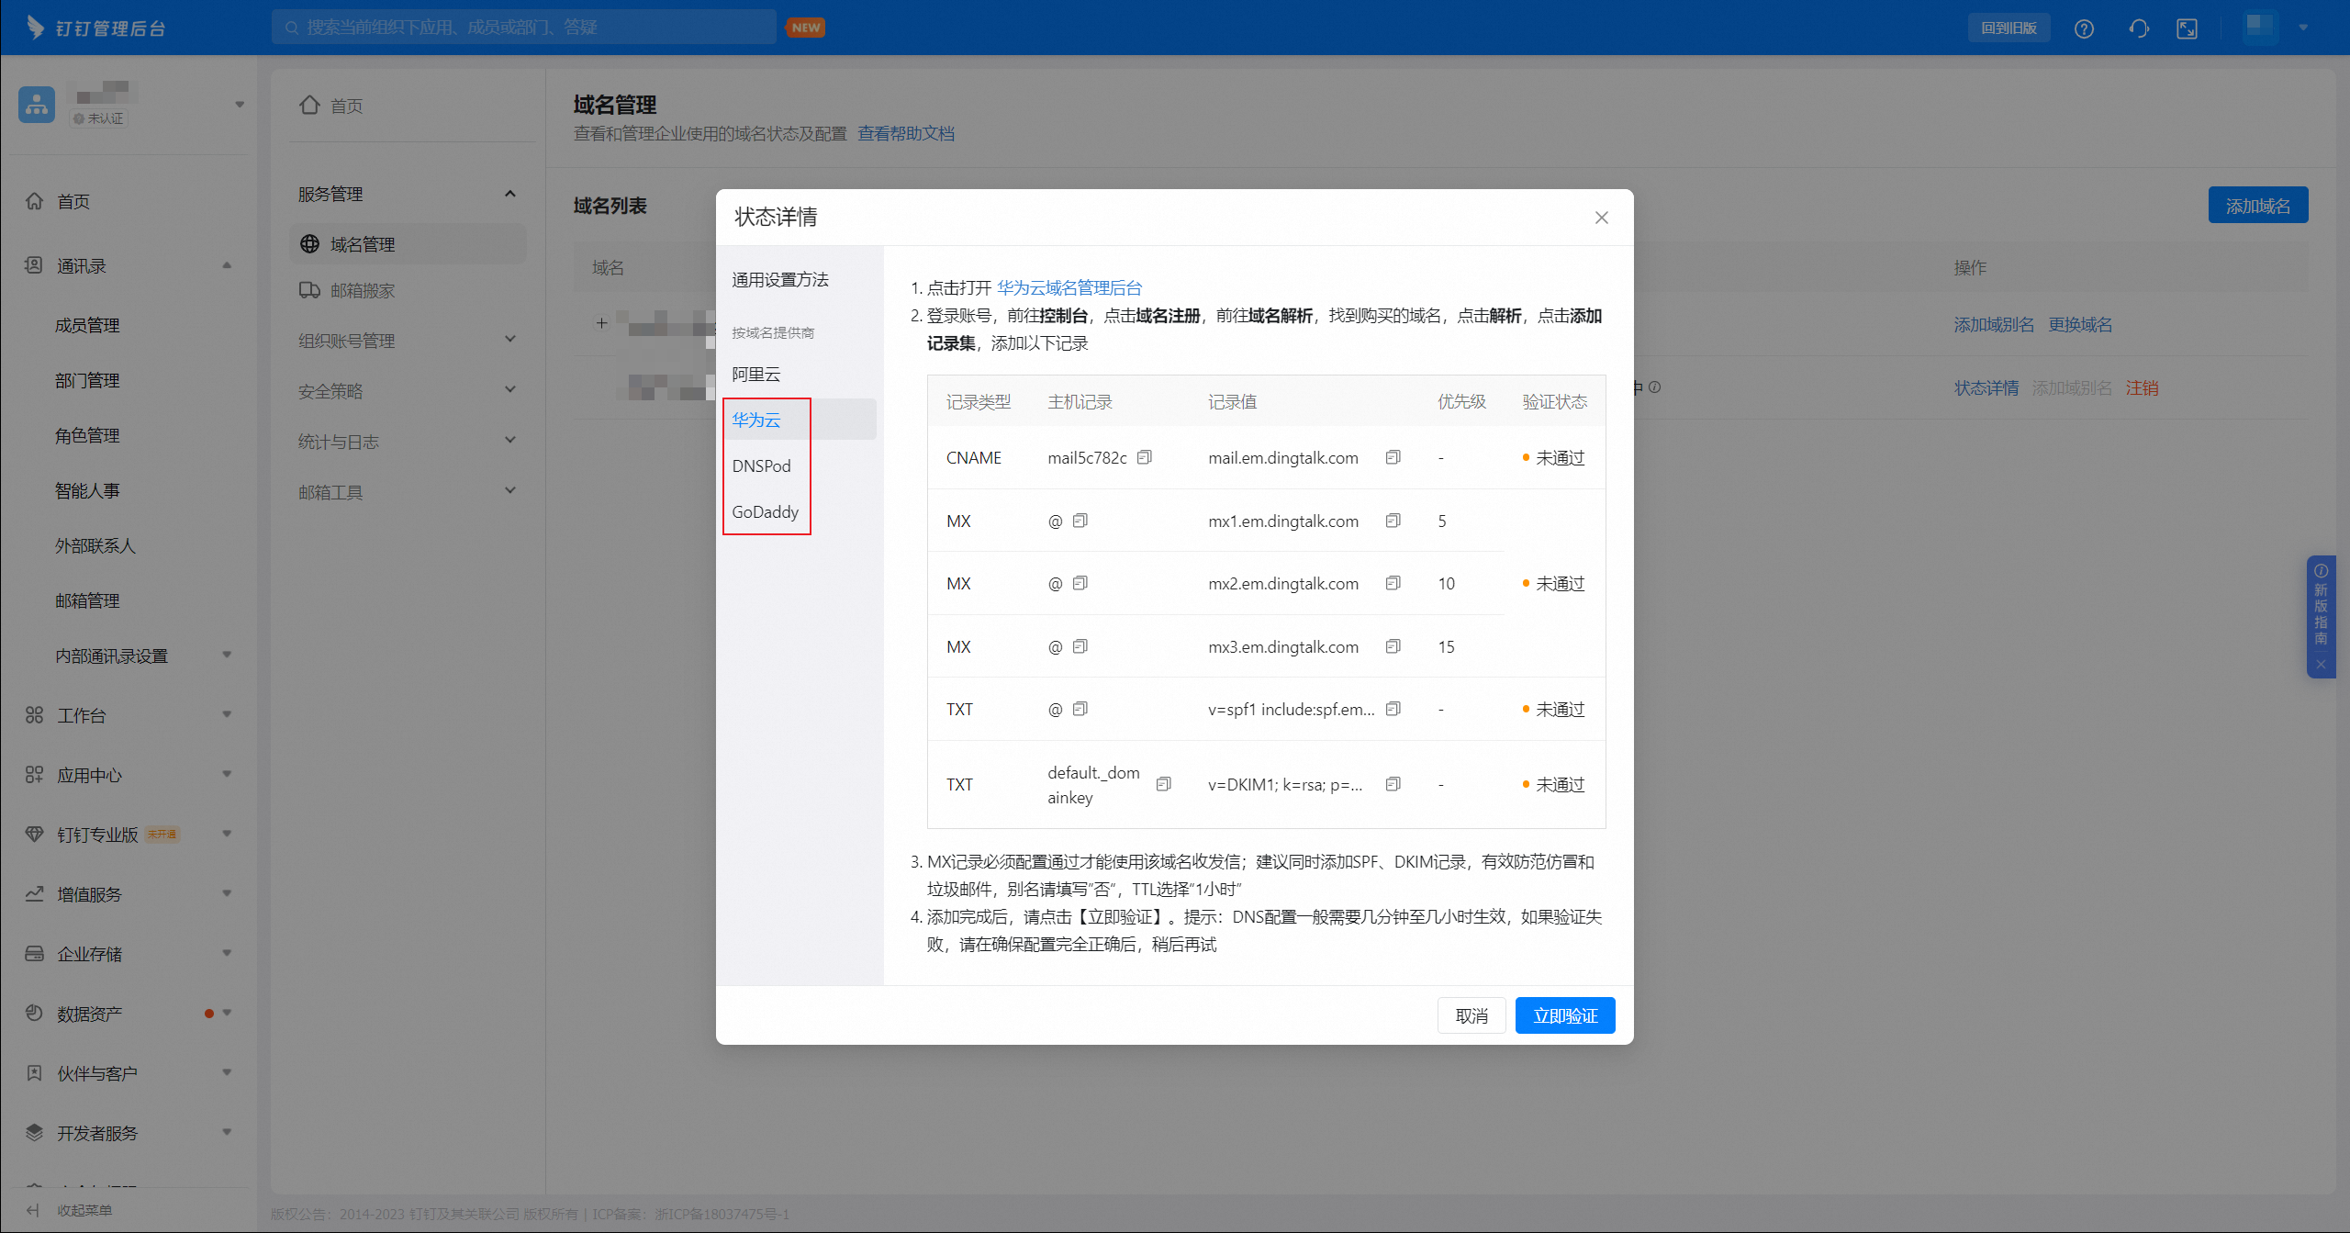Switch to the 阿里云 provider tab
This screenshot has width=2350, height=1233.
click(755, 374)
